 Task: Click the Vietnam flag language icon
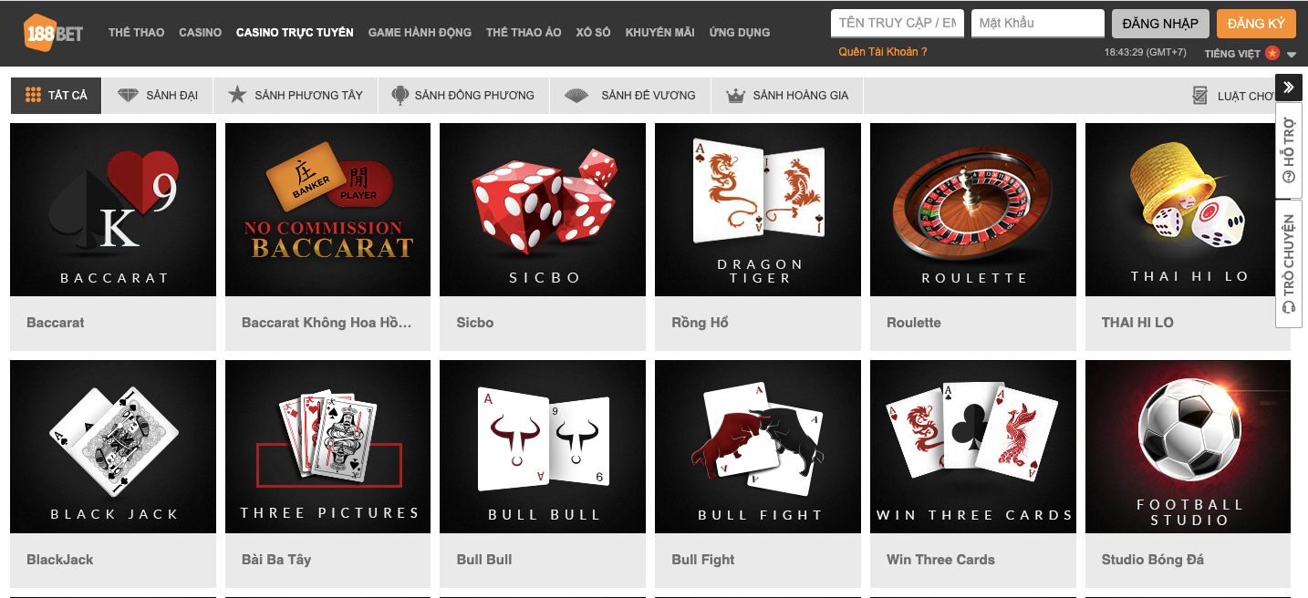pyautogui.click(x=1272, y=53)
